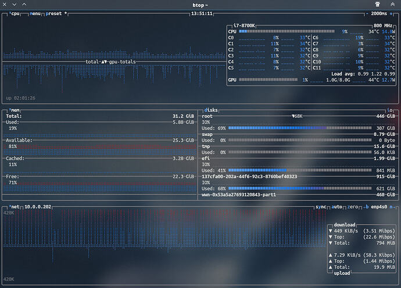Click the mem panel title
Image resolution: width=401 pixels, height=288 pixels.
pyautogui.click(x=15, y=110)
